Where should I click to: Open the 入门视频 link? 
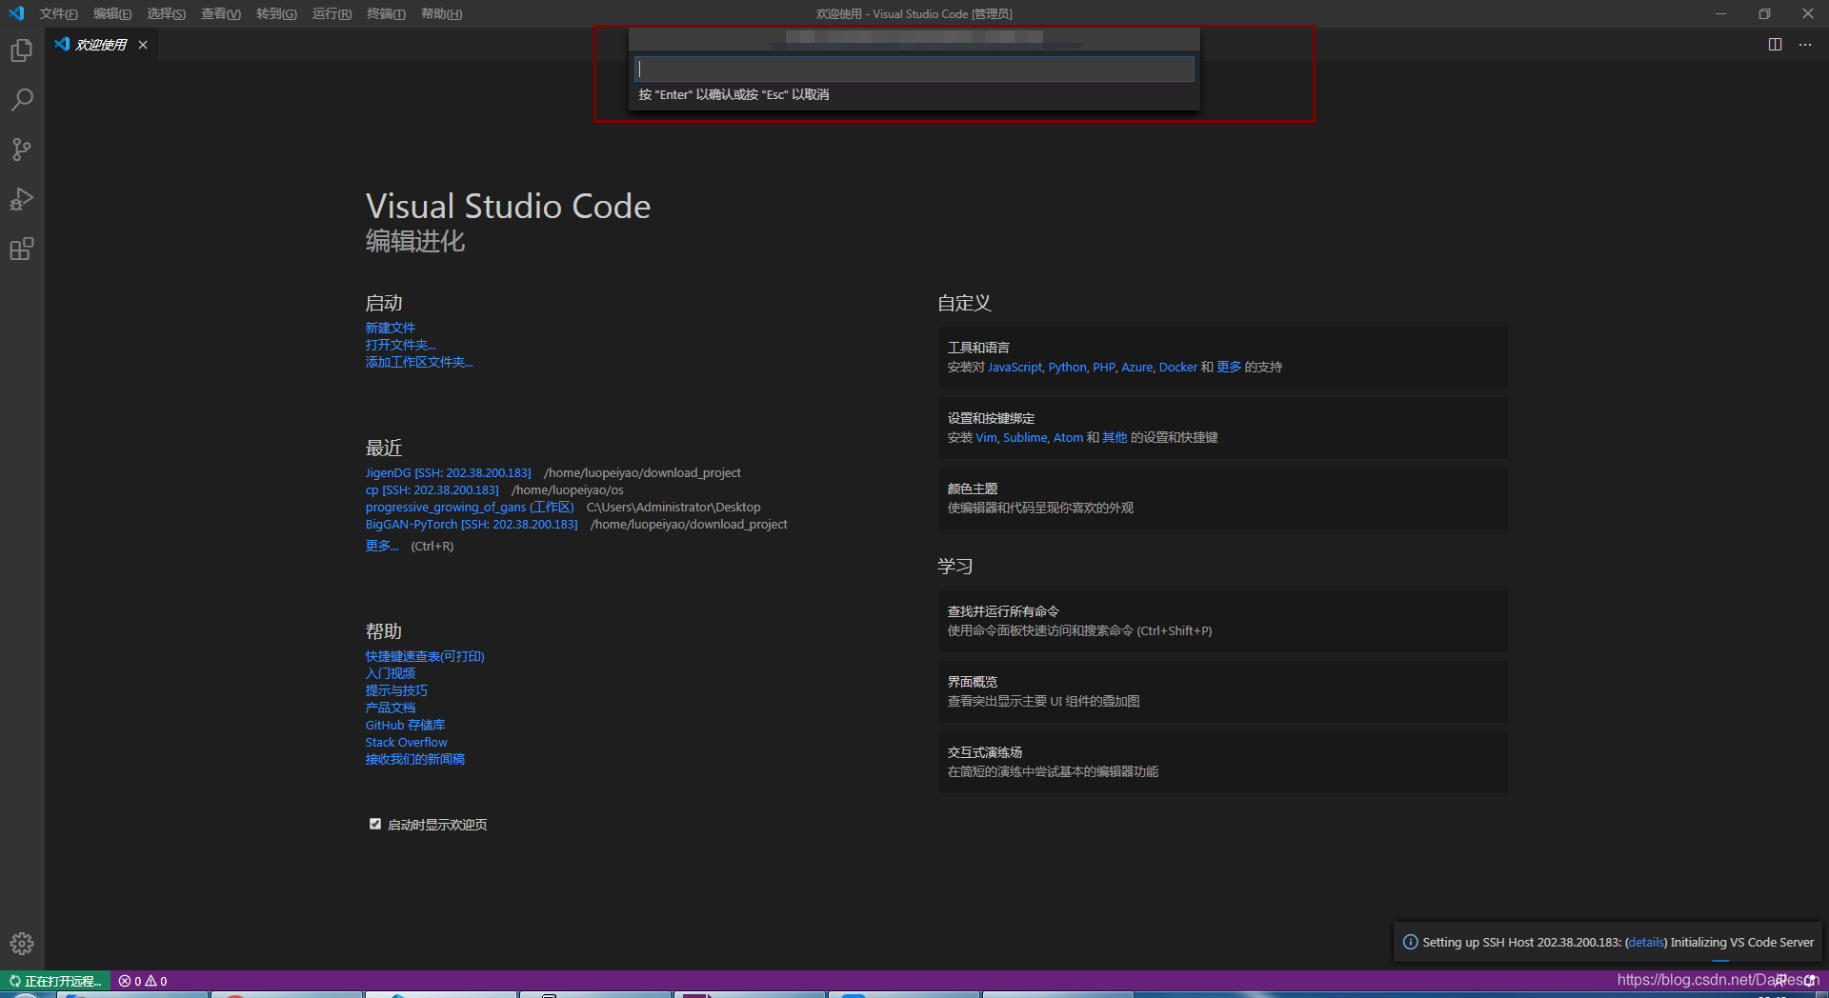pyautogui.click(x=391, y=673)
